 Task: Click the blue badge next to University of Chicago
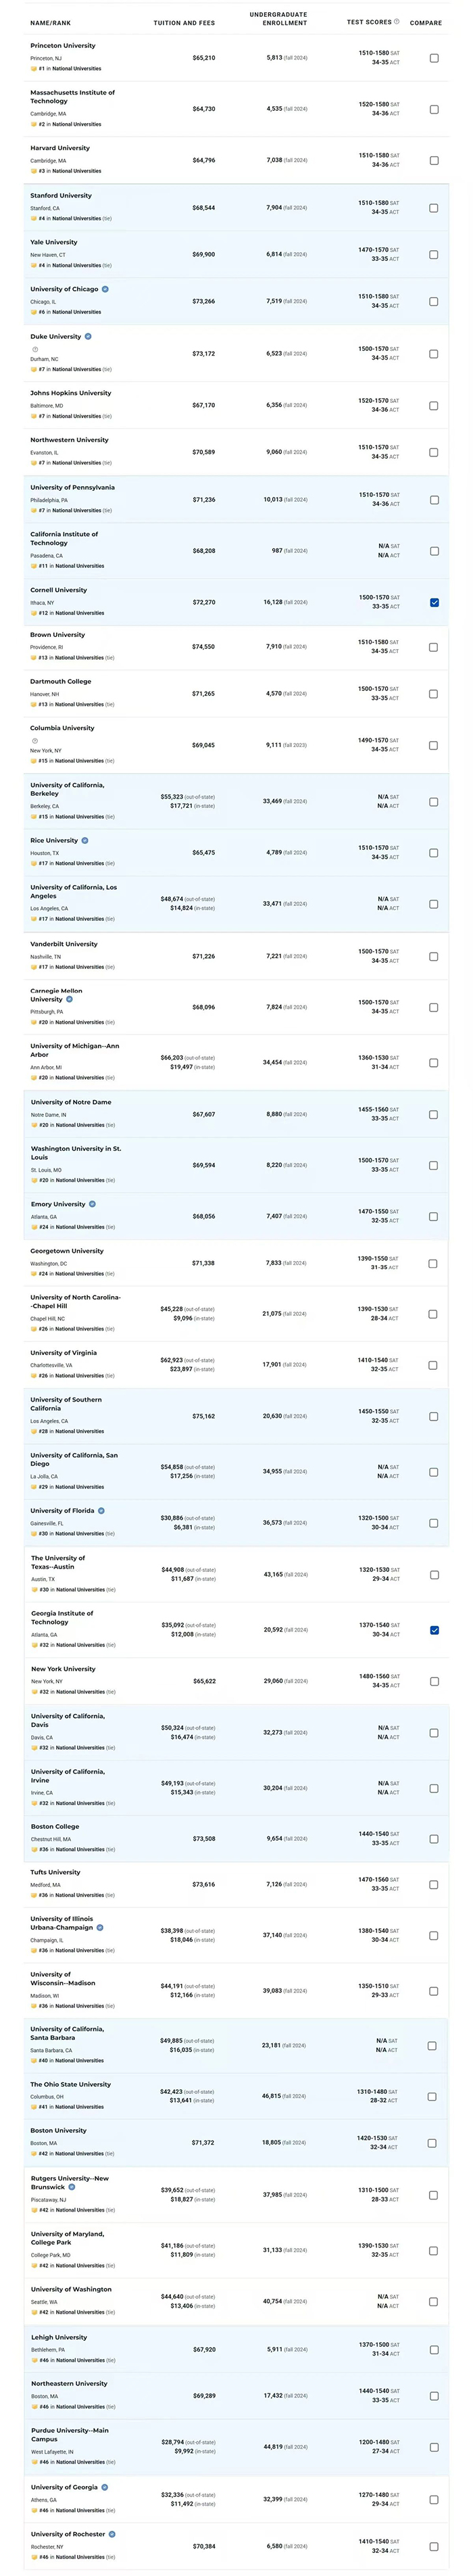(x=105, y=289)
